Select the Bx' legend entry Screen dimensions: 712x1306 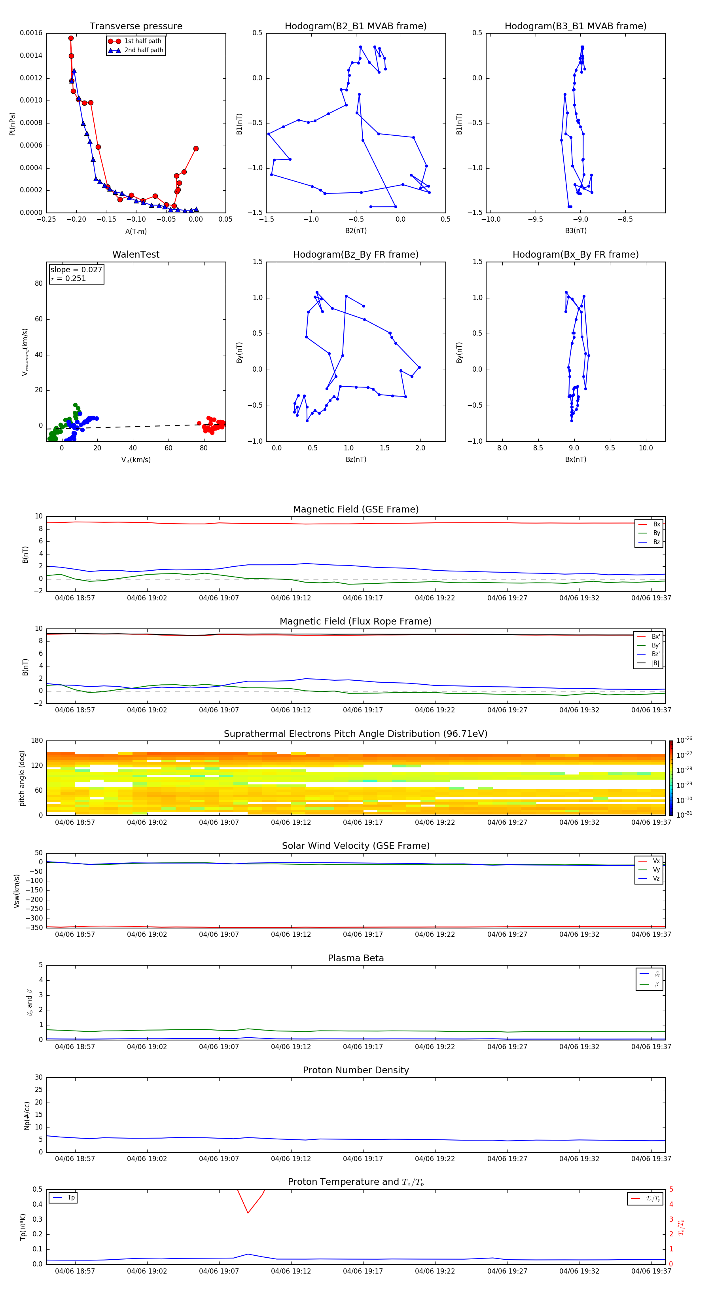pos(649,637)
